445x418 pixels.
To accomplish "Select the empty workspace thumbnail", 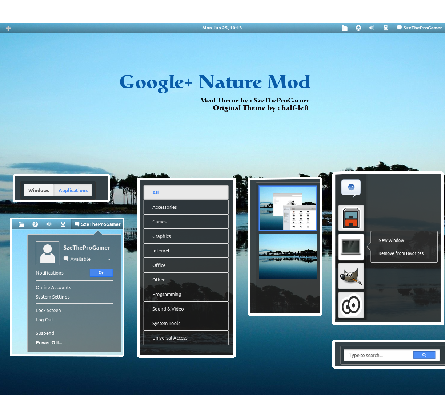I will 288,256.
